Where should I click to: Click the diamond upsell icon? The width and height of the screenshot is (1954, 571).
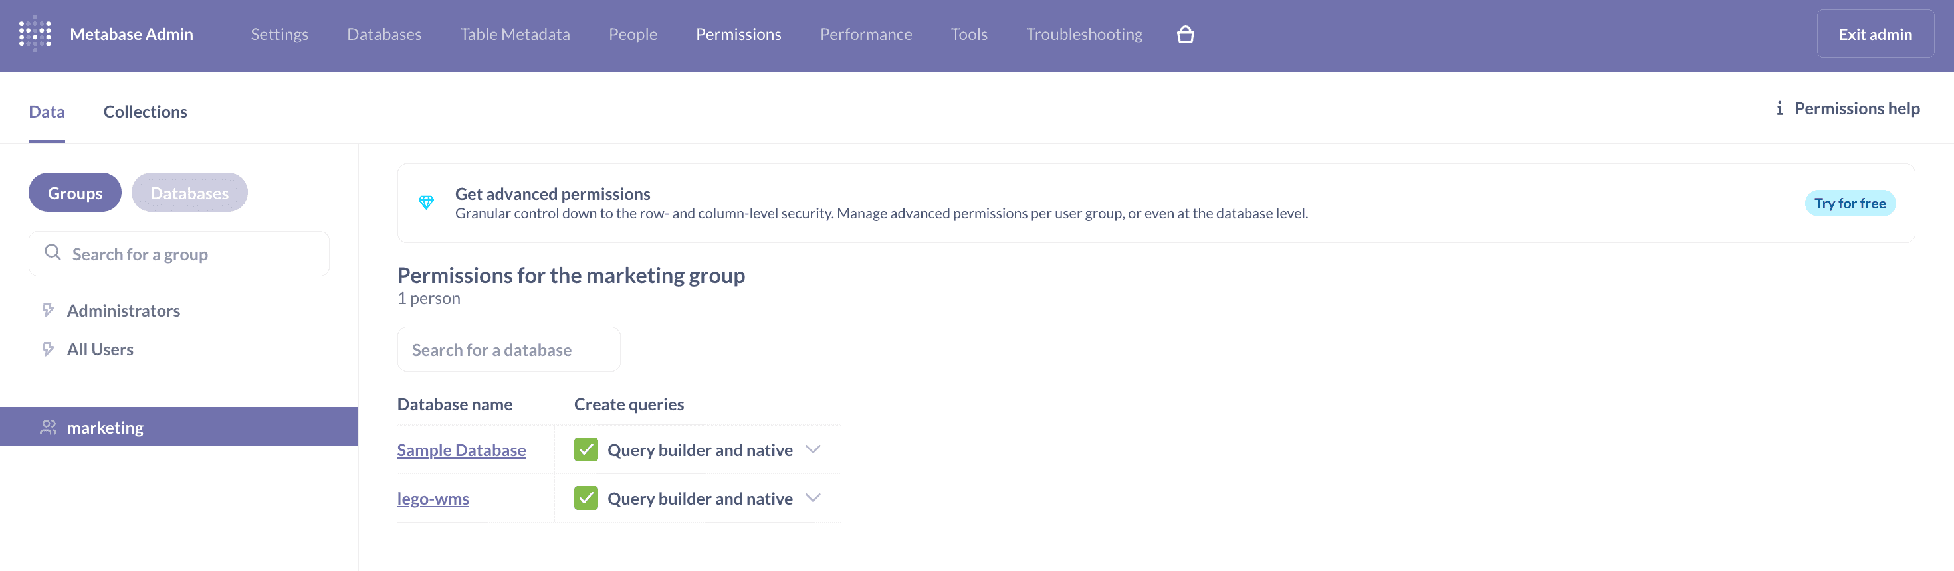[426, 203]
